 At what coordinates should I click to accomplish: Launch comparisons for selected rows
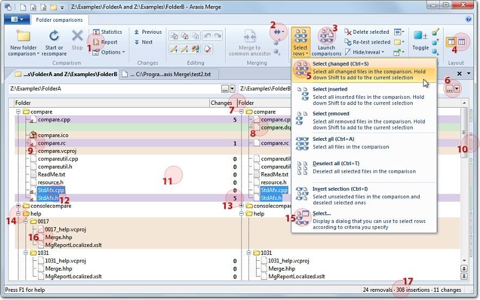(x=326, y=36)
